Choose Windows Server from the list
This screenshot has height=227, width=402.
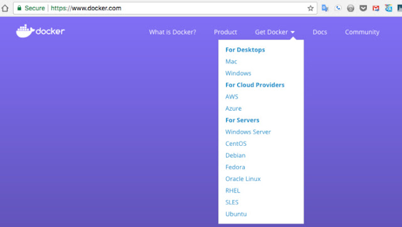tap(248, 132)
